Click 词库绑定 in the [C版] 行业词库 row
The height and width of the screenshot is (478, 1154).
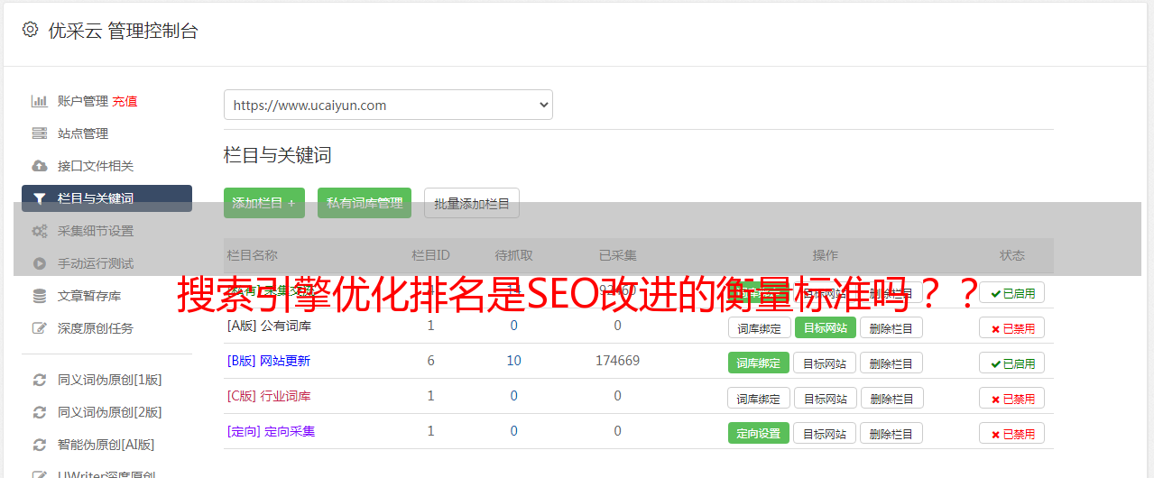(759, 399)
